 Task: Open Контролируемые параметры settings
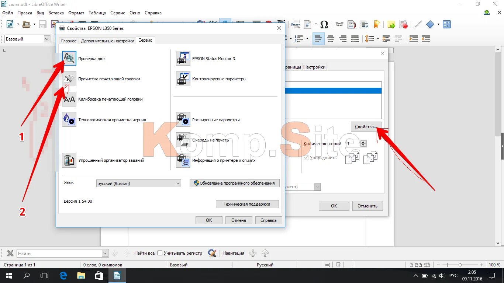tap(183, 79)
